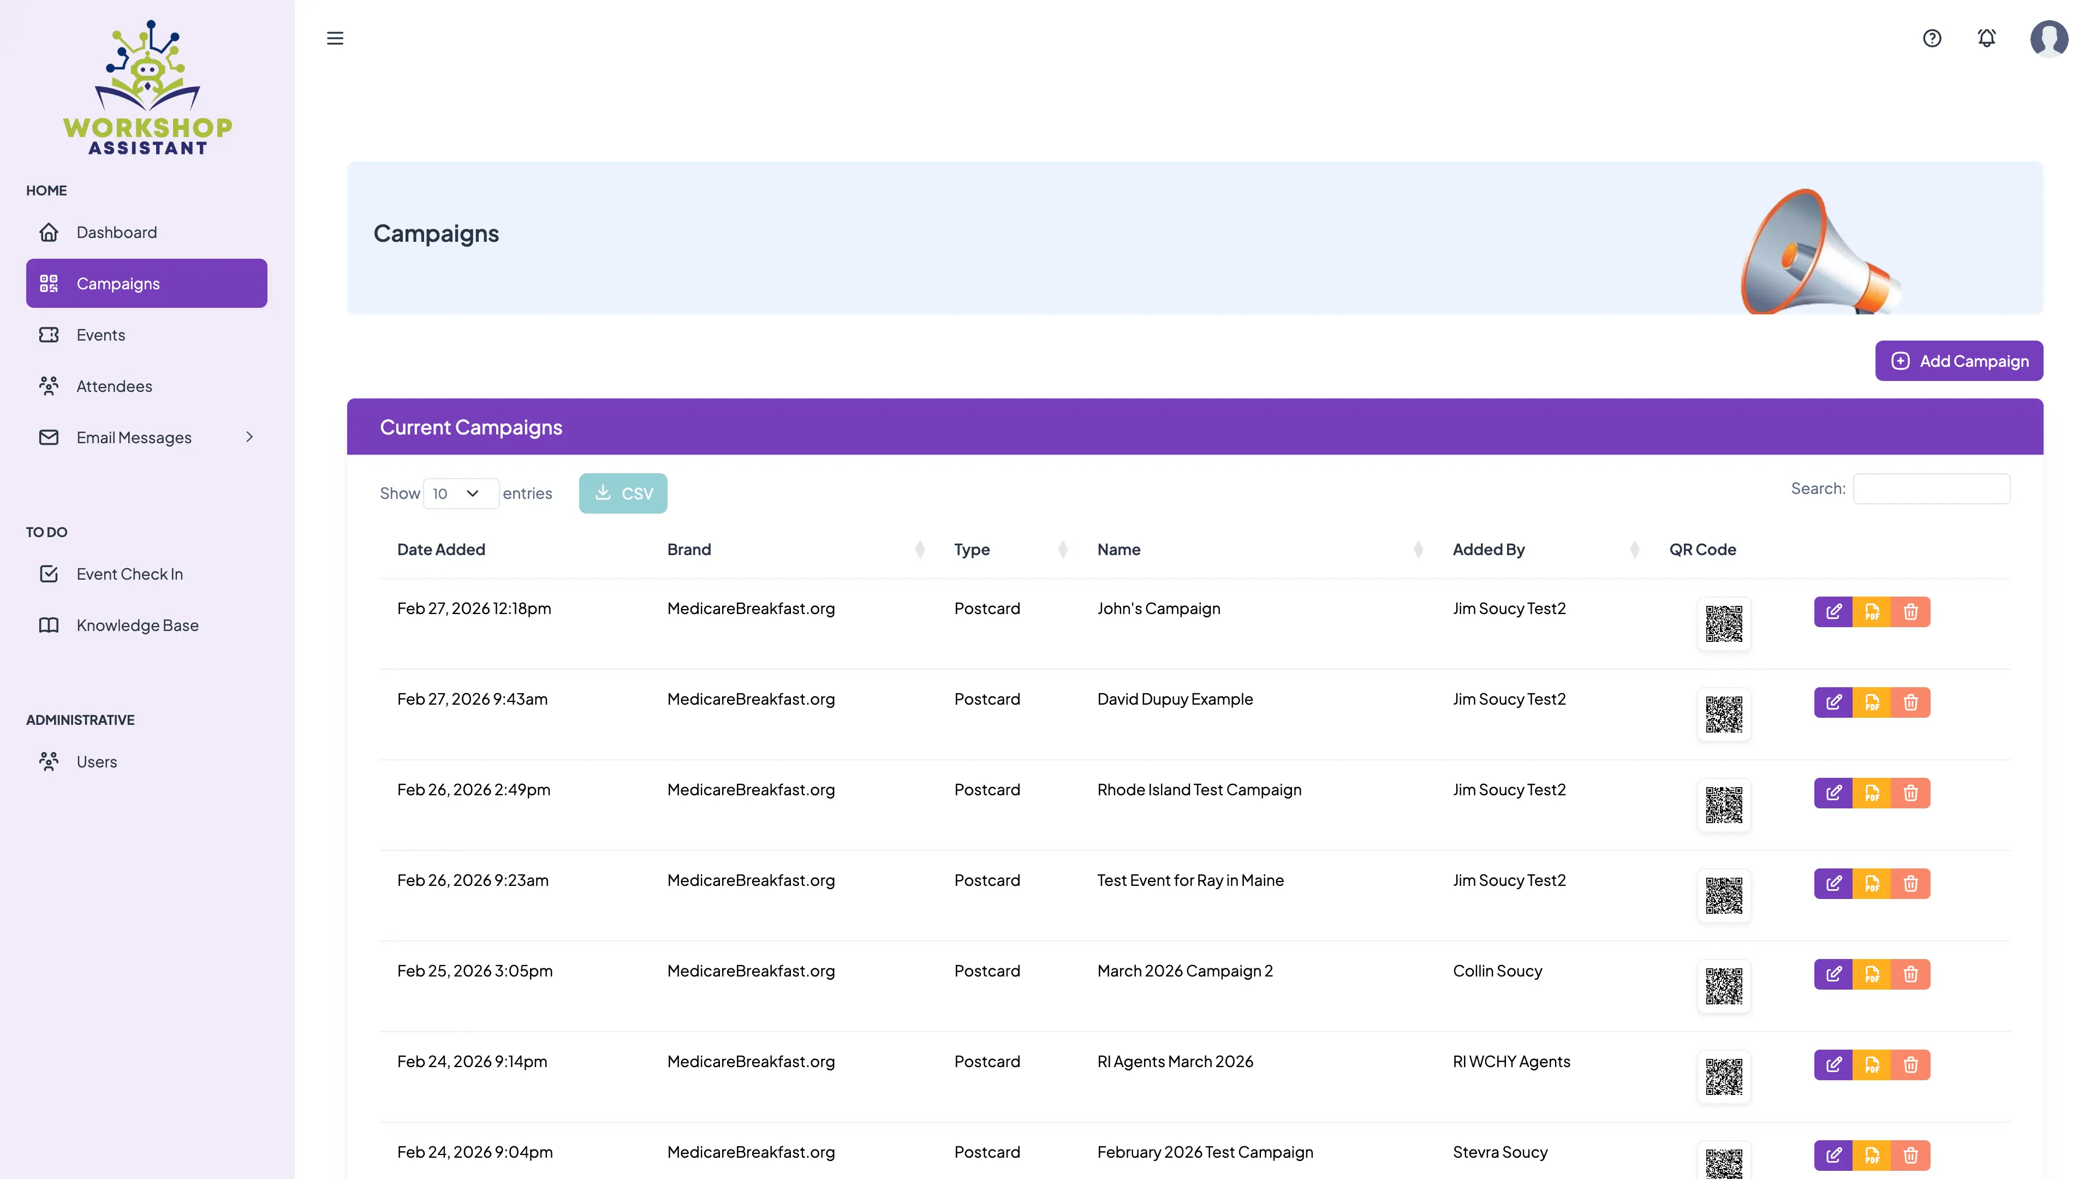Focus the campaigns Search field
The height and width of the screenshot is (1179, 2096).
point(1931,489)
